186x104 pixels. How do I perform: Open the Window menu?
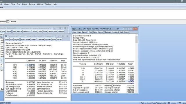(48, 4)
